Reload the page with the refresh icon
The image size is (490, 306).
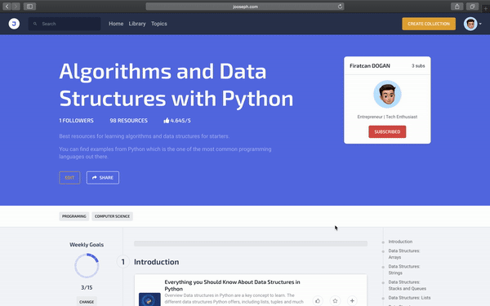pyautogui.click(x=340, y=7)
